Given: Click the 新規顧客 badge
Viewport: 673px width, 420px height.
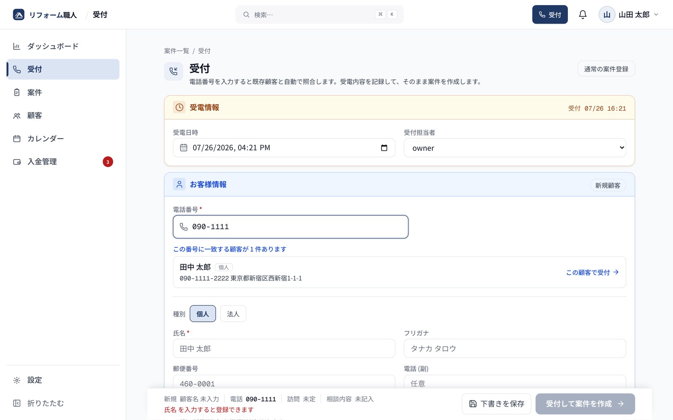Looking at the screenshot, I should point(608,185).
